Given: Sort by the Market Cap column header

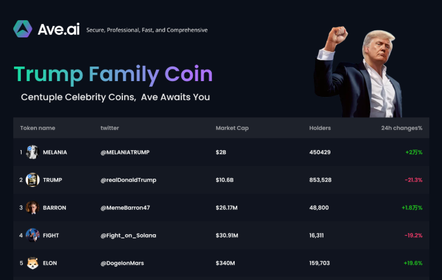Looking at the screenshot, I should [232, 128].
